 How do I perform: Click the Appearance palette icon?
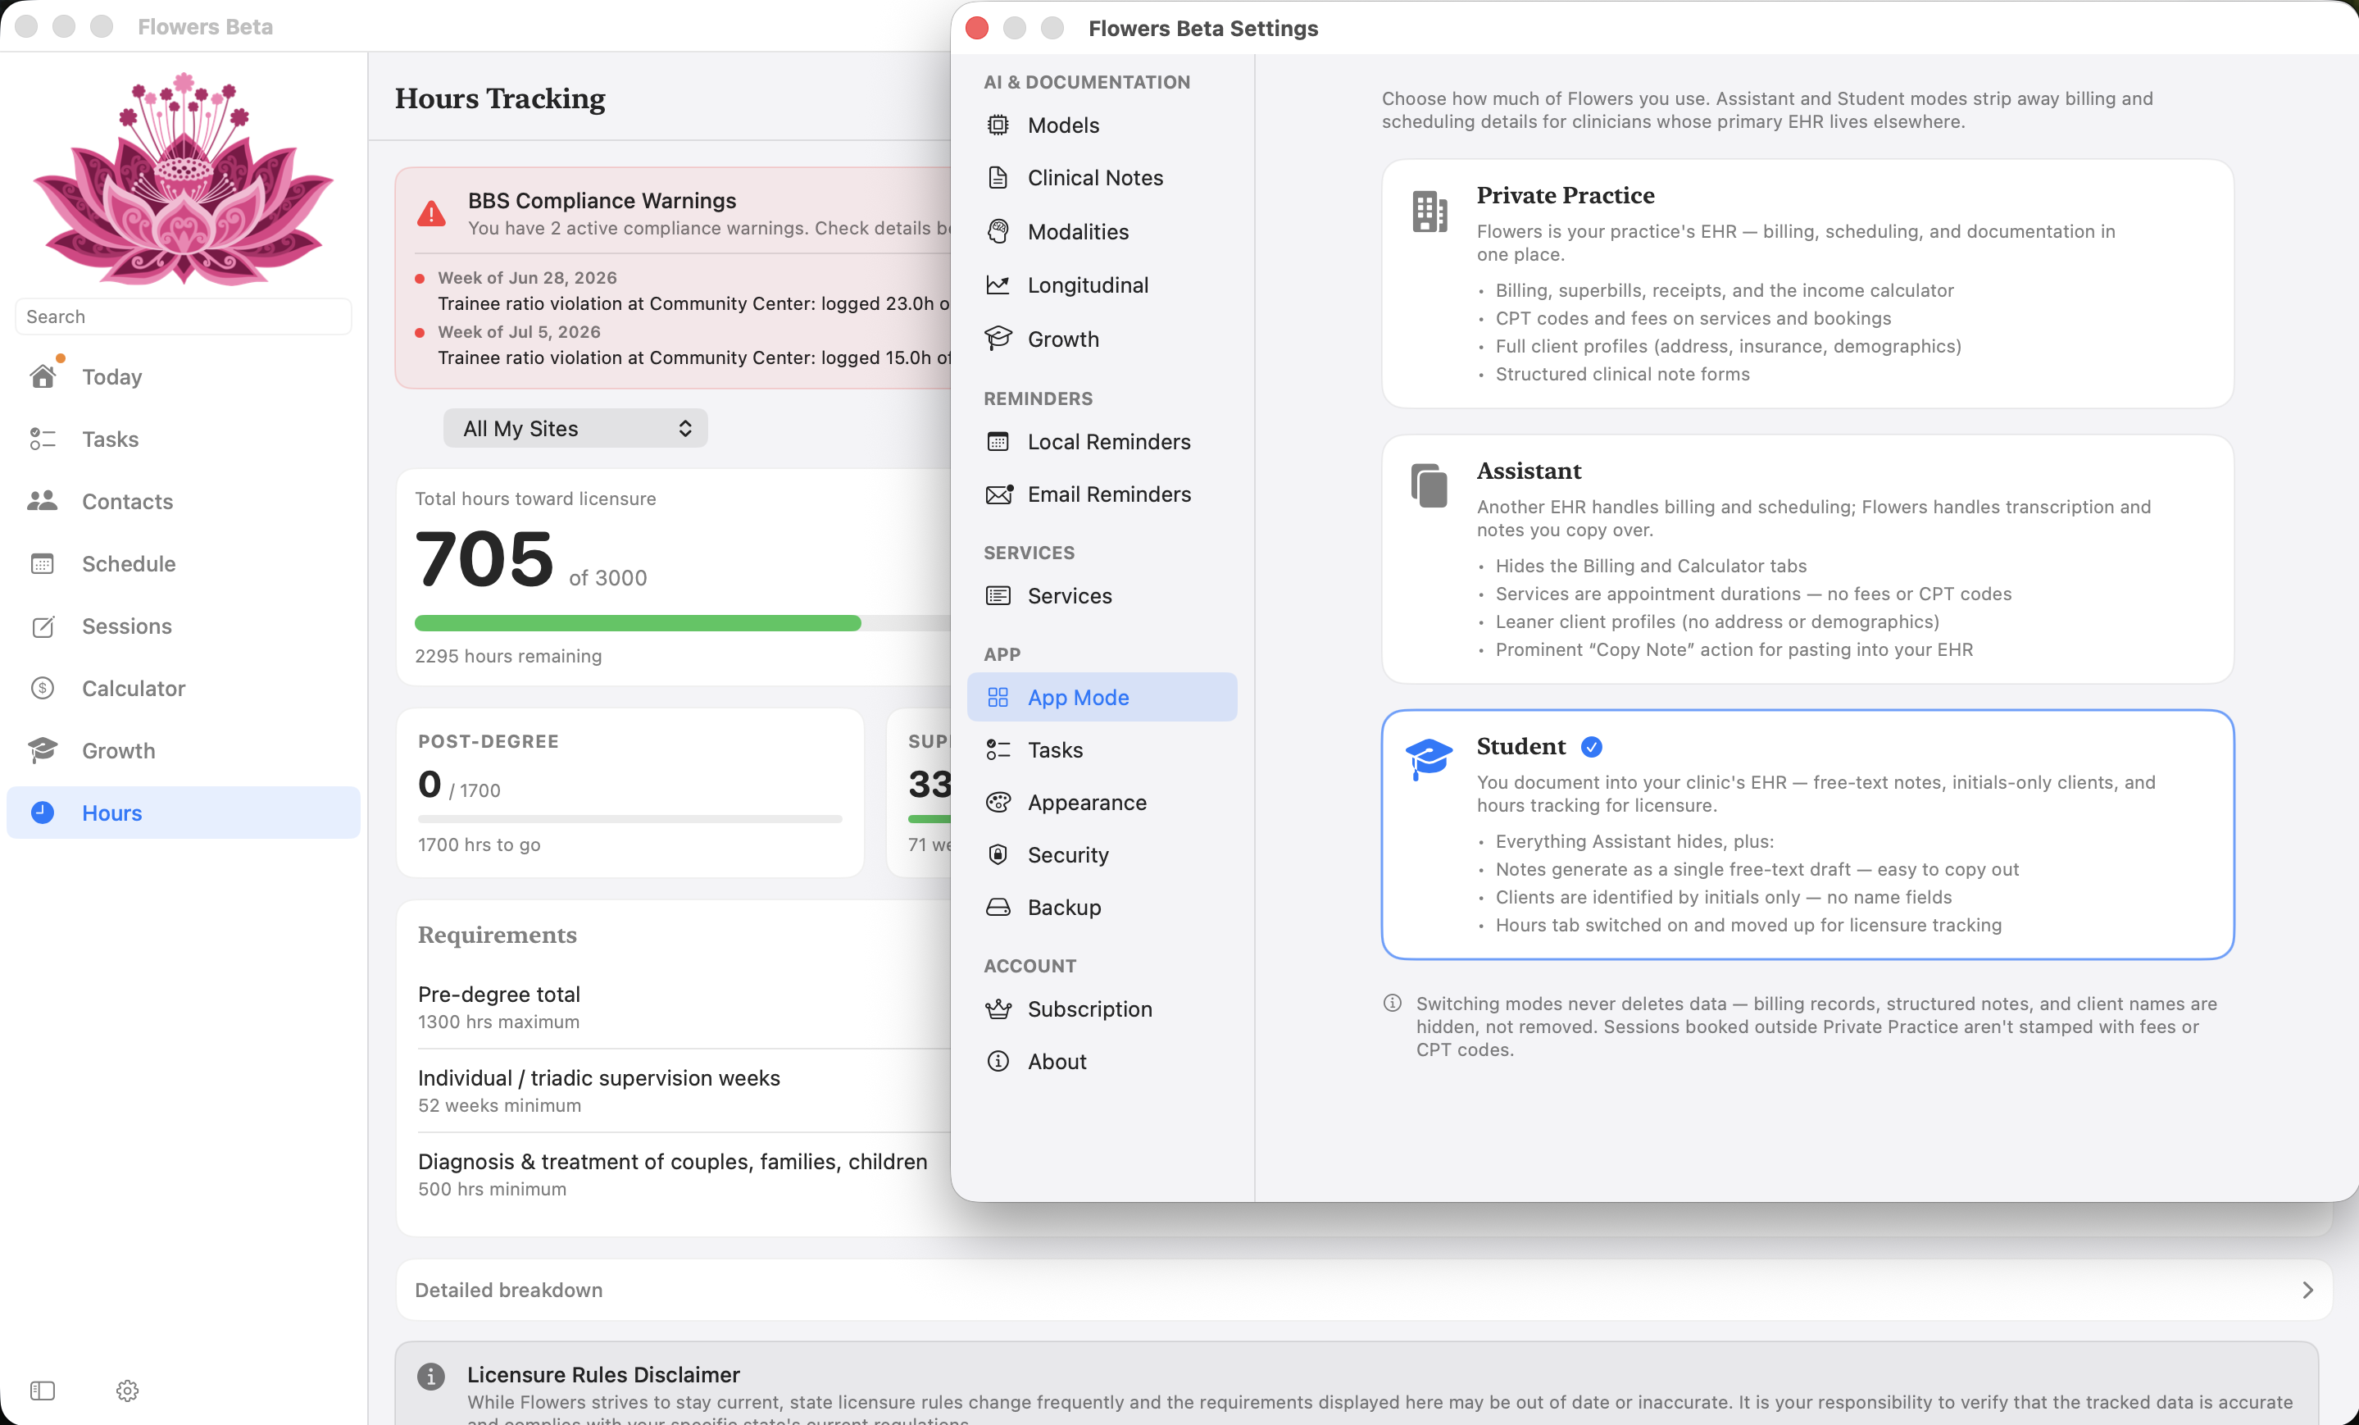pos(998,803)
